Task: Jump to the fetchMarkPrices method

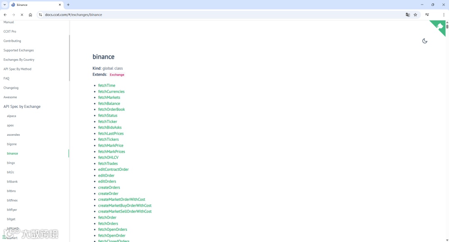Action: tap(112, 151)
